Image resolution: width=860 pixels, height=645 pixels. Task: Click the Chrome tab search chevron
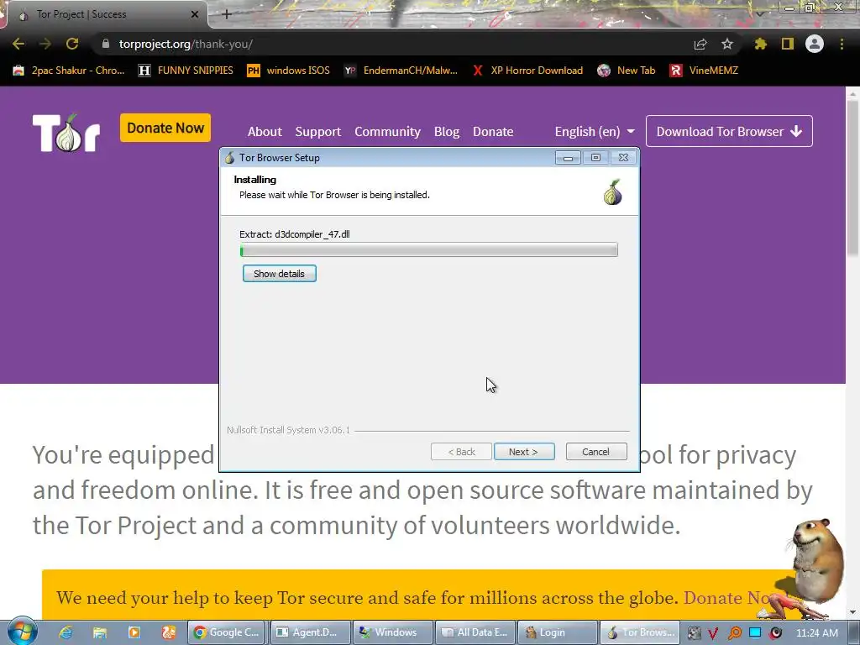(x=759, y=13)
